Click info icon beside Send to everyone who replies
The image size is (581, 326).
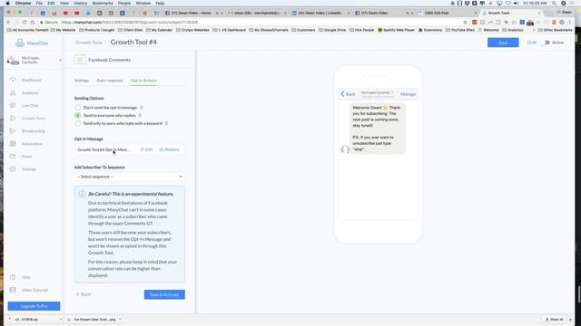coord(140,115)
